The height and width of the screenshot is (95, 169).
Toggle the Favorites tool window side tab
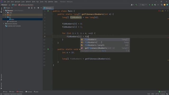click(x=1, y=86)
